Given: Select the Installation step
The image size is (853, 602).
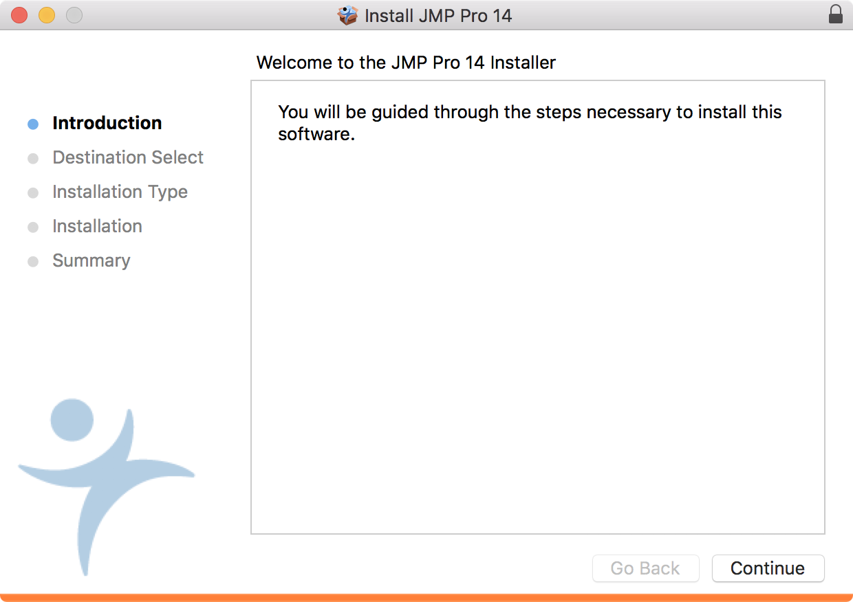Looking at the screenshot, I should (x=97, y=226).
